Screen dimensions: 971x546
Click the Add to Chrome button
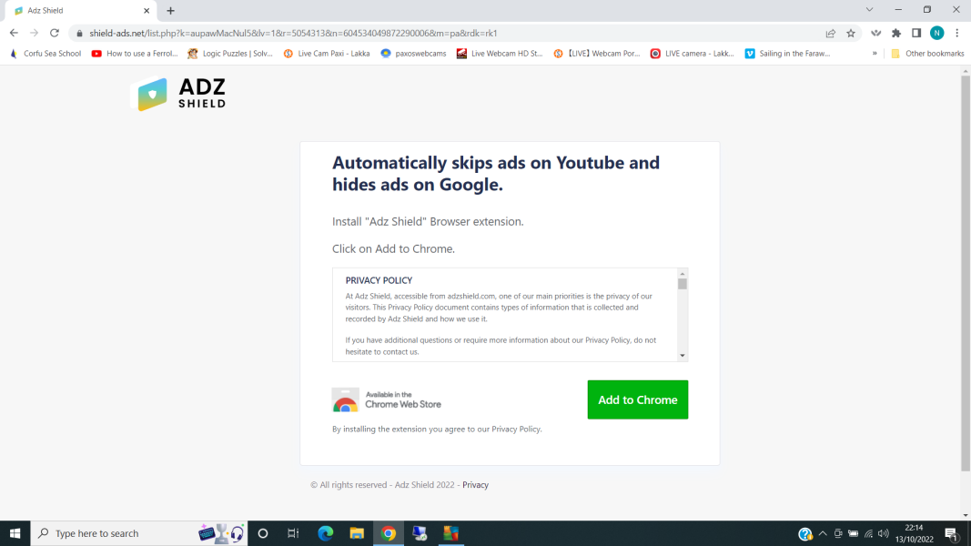(637, 399)
